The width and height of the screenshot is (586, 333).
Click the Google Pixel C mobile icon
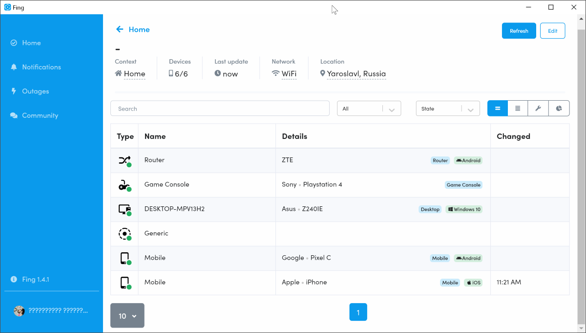(125, 258)
